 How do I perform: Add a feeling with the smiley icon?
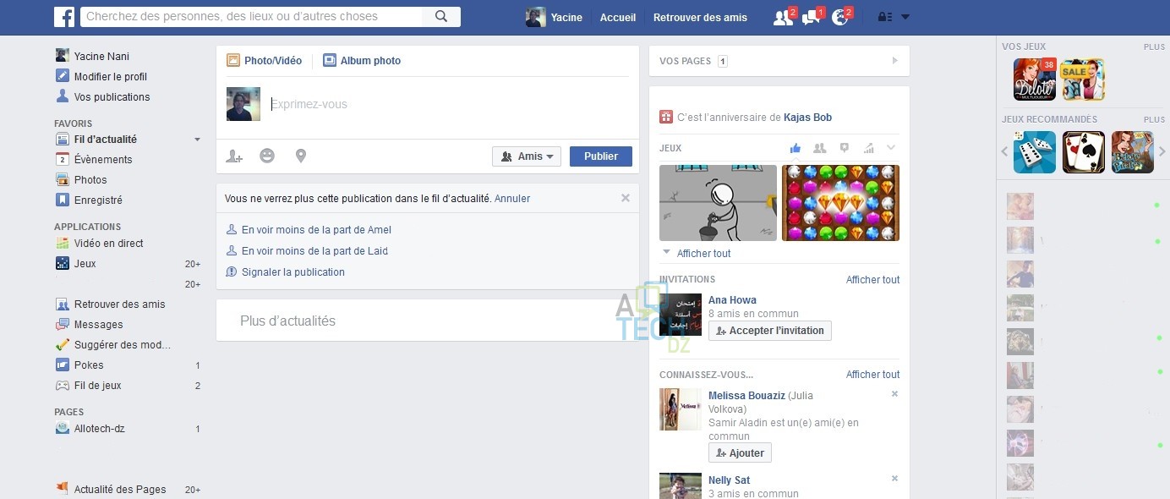coord(267,156)
